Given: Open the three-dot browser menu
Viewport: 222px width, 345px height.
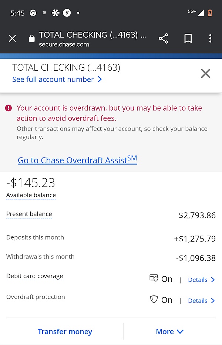Looking at the screenshot, I should (x=210, y=38).
